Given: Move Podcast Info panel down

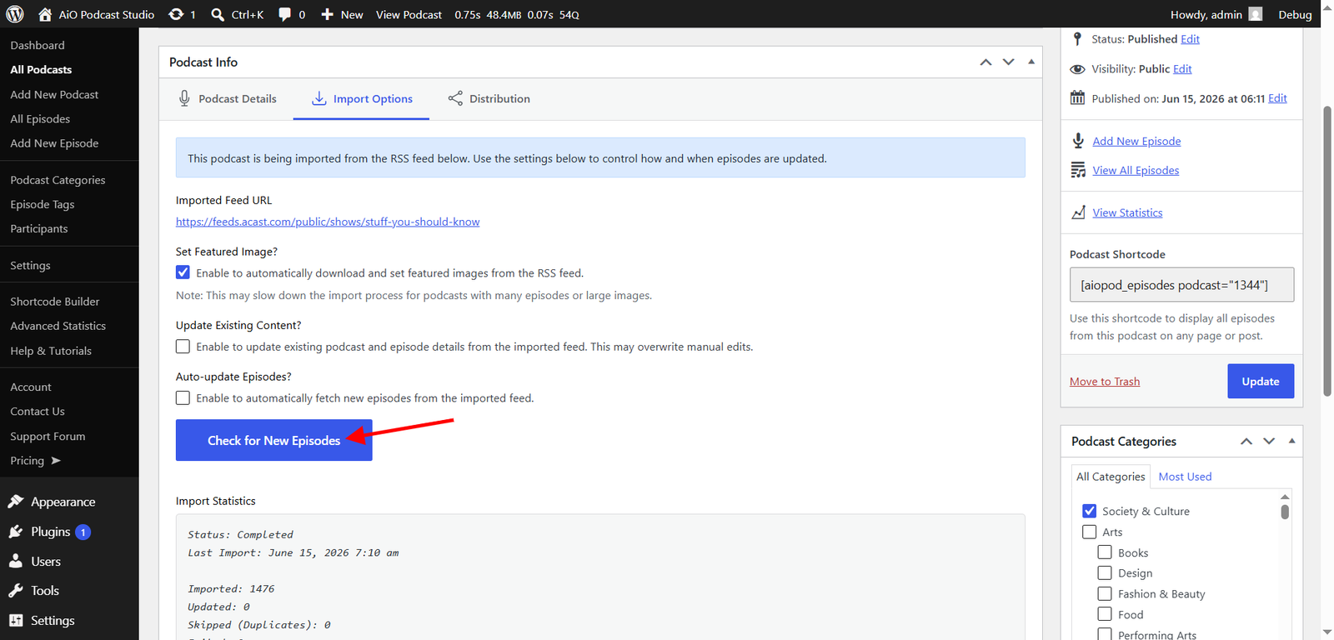Looking at the screenshot, I should click(1008, 62).
